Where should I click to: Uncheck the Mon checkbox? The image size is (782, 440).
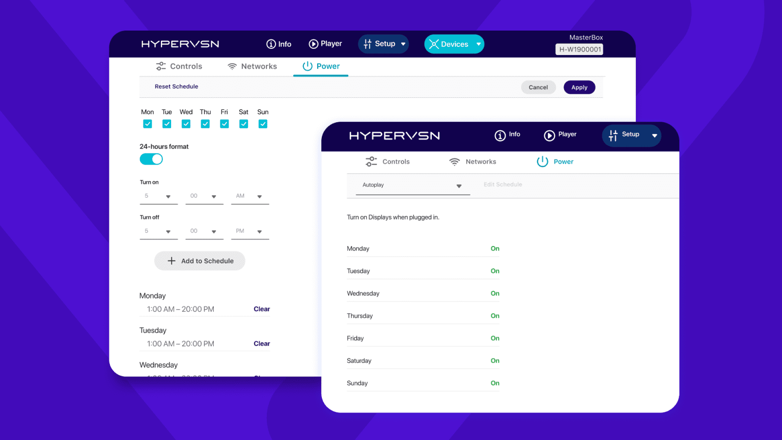[x=147, y=124]
